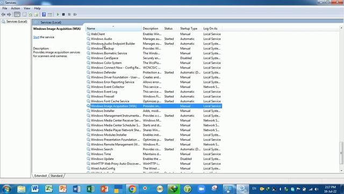This screenshot has width=344, height=194.
Task: Switch to the Extended tab
Action: point(40,176)
